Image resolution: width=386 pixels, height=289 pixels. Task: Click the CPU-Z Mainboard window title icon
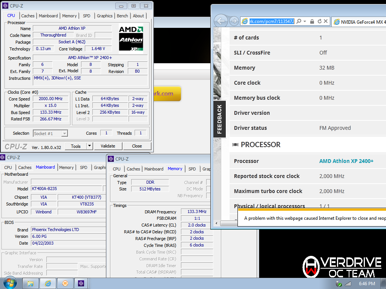coord(3,157)
